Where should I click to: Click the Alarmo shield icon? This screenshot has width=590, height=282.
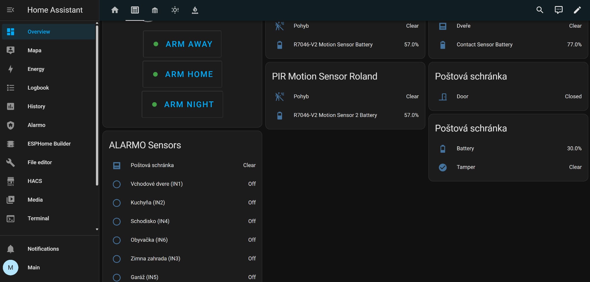click(x=11, y=125)
